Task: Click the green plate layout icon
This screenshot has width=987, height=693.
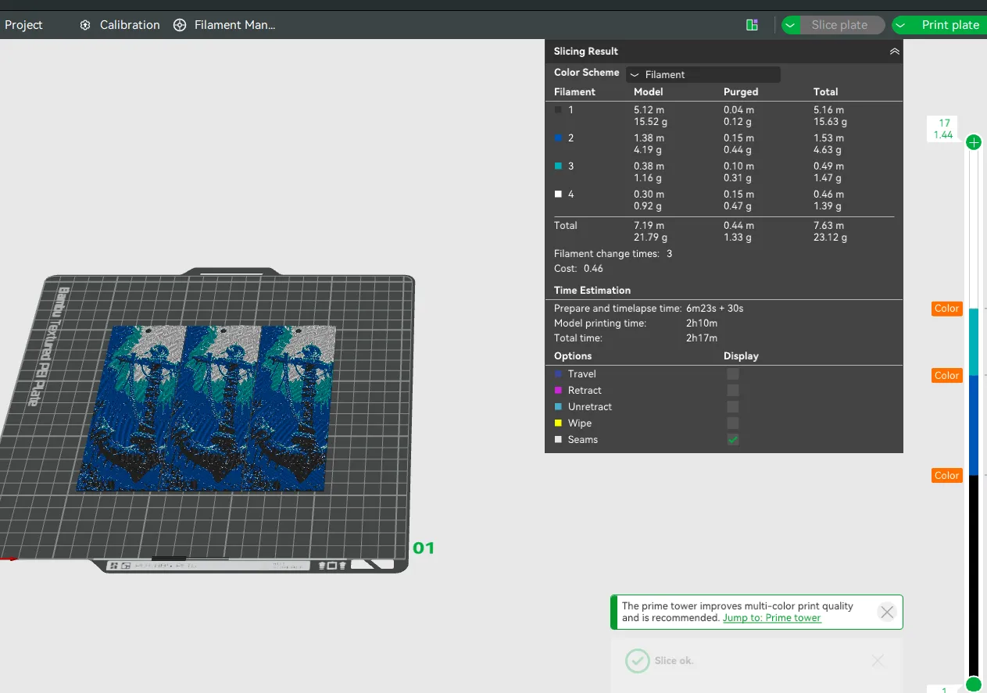Action: point(752,25)
